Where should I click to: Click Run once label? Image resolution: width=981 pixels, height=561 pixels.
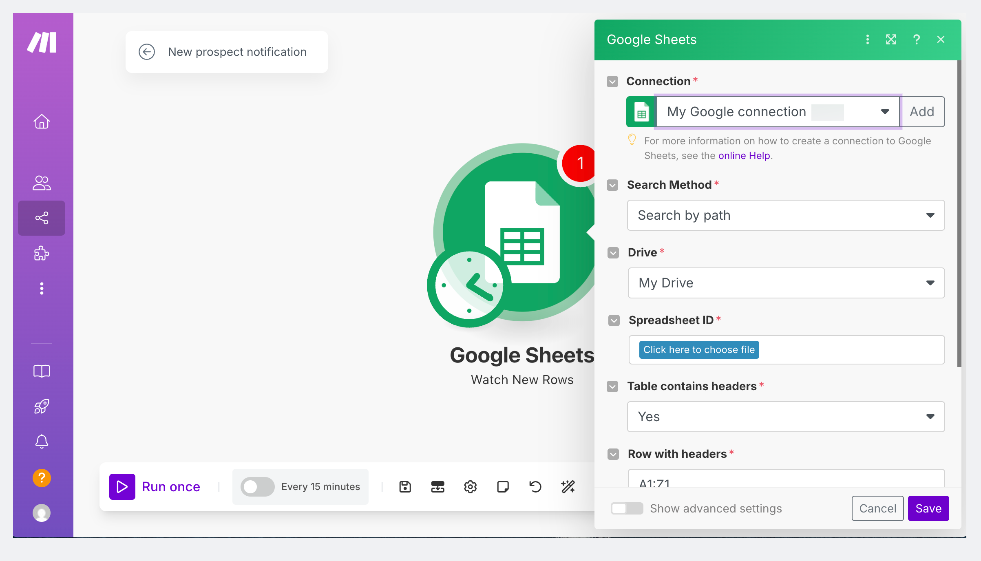click(171, 487)
